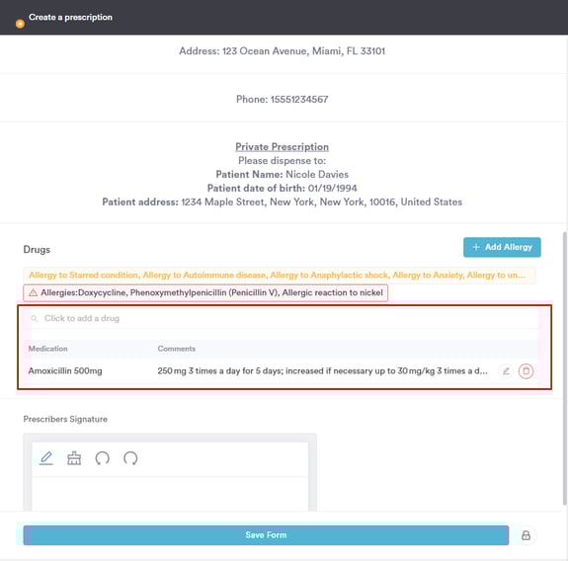
Task: Click the lock icon beside Save Form
Action: coord(526,535)
